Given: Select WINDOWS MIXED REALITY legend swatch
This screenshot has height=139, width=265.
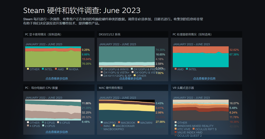Looking at the screenshot, I should click(176, 125).
